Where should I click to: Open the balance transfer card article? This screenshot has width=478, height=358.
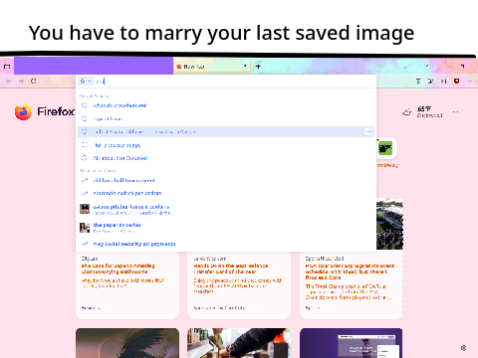[x=231, y=268]
